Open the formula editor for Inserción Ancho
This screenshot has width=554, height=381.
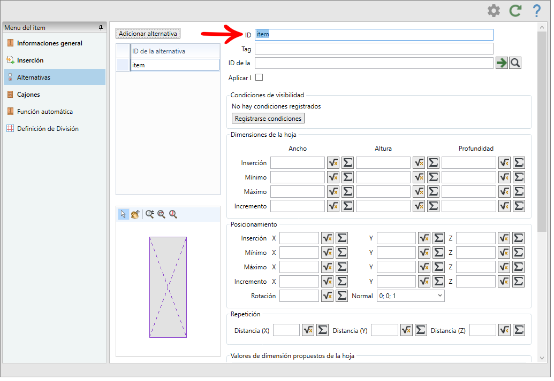coord(333,162)
